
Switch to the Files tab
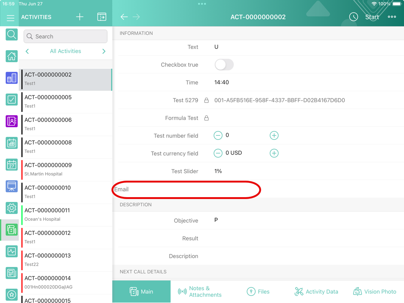coord(258,291)
